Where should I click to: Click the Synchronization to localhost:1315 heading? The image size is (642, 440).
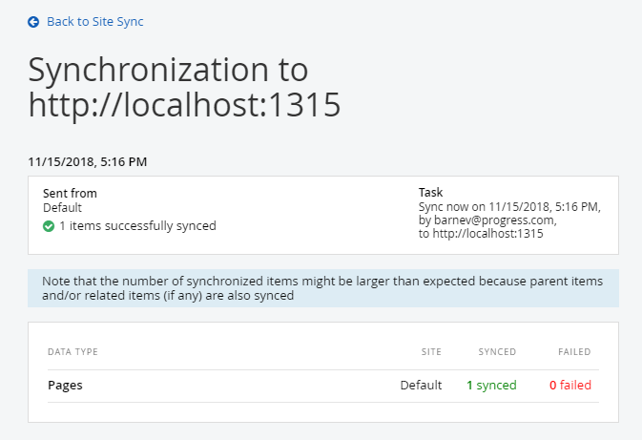pos(184,87)
